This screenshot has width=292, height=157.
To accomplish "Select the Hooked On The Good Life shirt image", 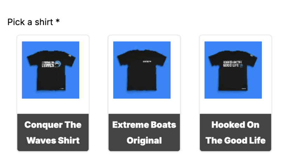I will (x=233, y=70).
